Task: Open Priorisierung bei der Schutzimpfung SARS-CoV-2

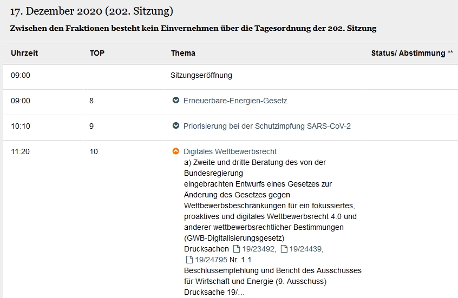Action: pyautogui.click(x=267, y=126)
